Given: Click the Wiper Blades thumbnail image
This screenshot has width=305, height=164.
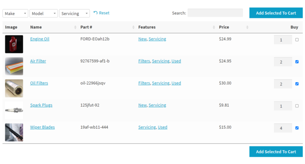Looking at the screenshot, I should coord(14,132).
